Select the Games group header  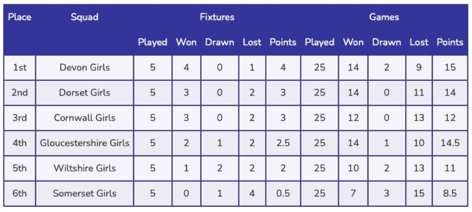tap(384, 17)
